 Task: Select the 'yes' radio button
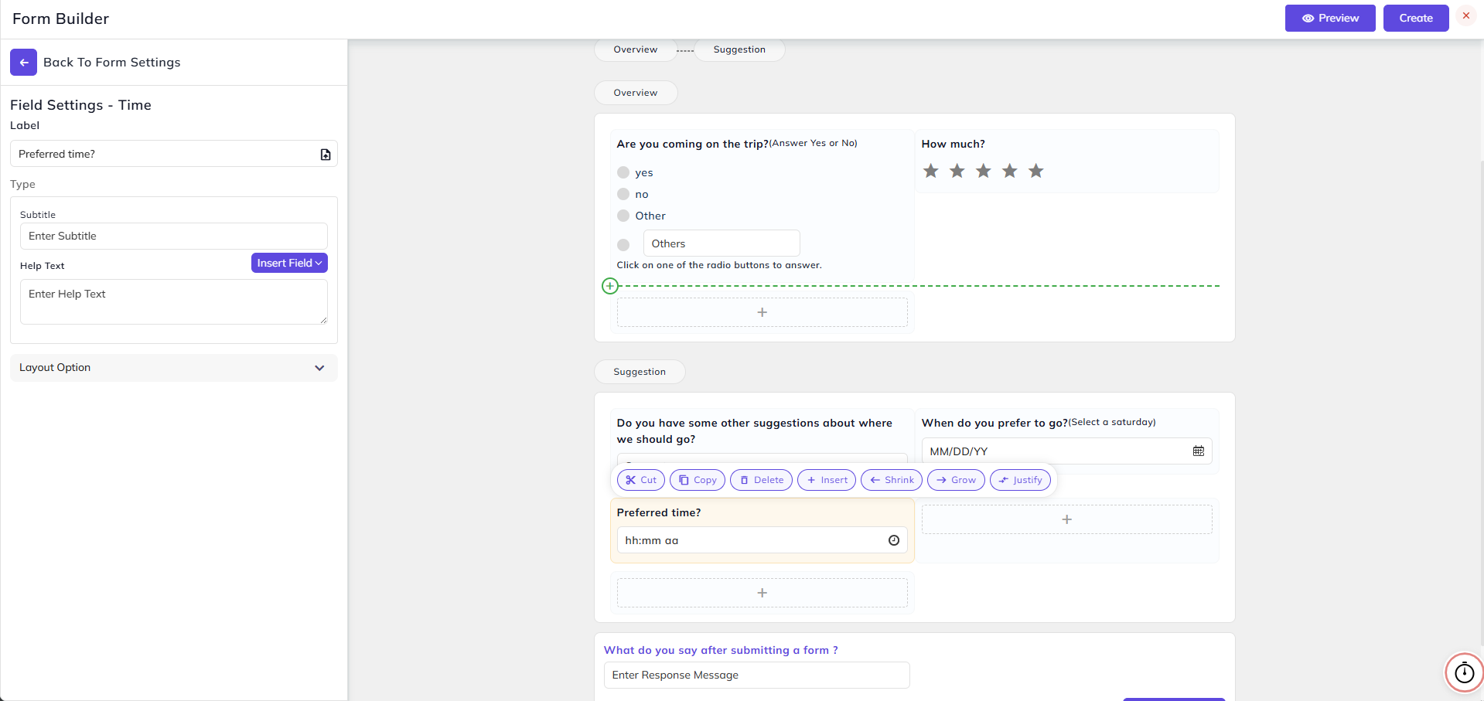(x=623, y=172)
